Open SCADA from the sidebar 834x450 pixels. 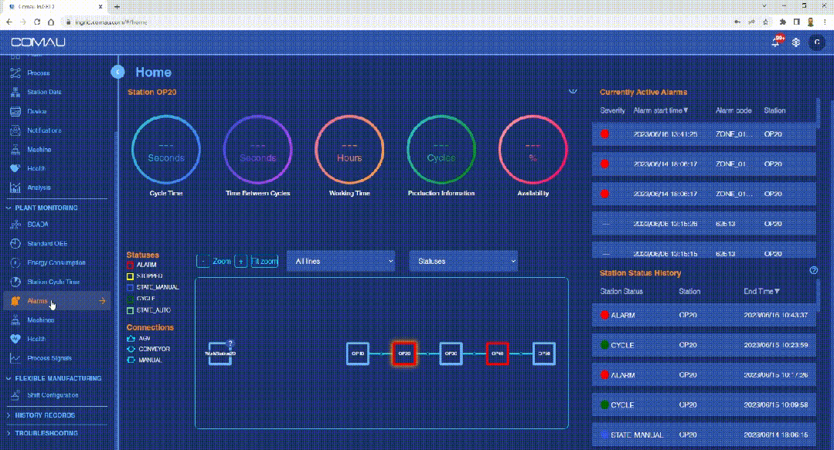(38, 225)
